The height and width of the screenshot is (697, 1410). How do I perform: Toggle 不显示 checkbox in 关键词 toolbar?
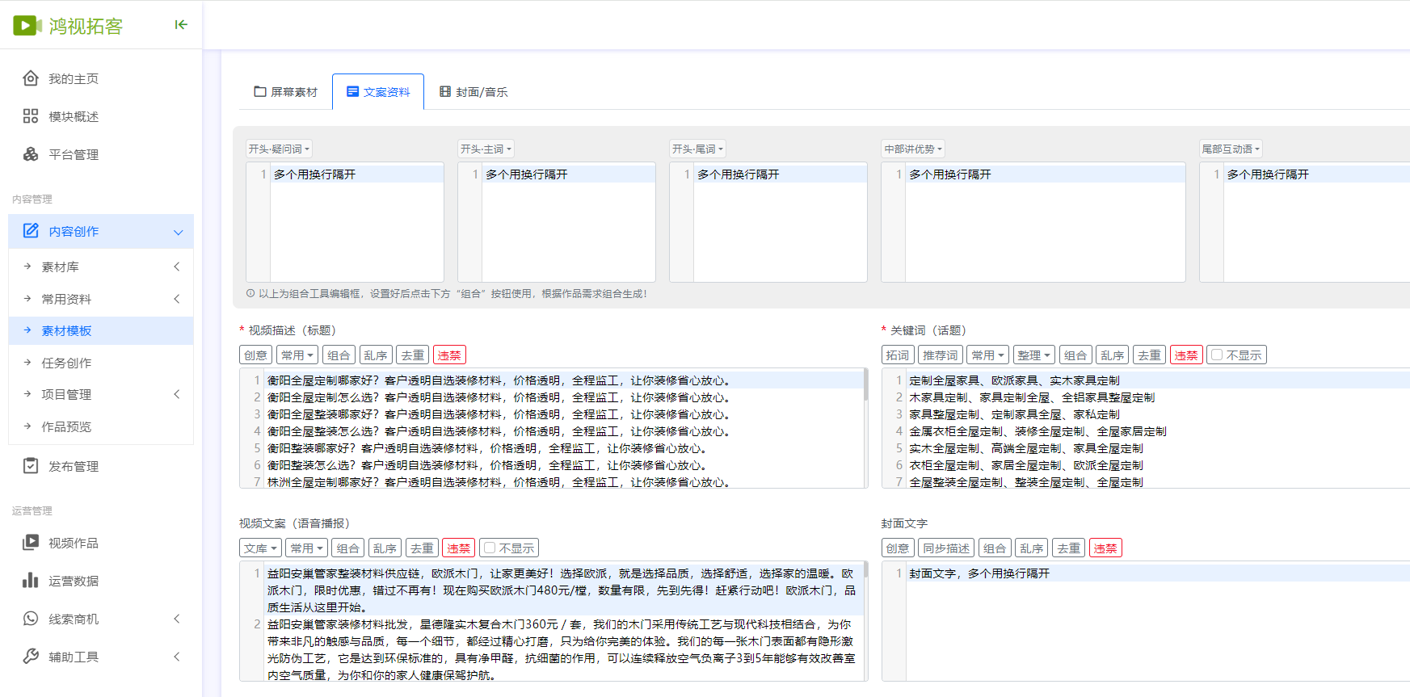pos(1217,355)
